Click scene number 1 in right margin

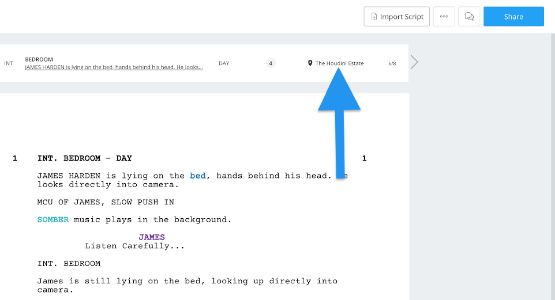tap(364, 158)
